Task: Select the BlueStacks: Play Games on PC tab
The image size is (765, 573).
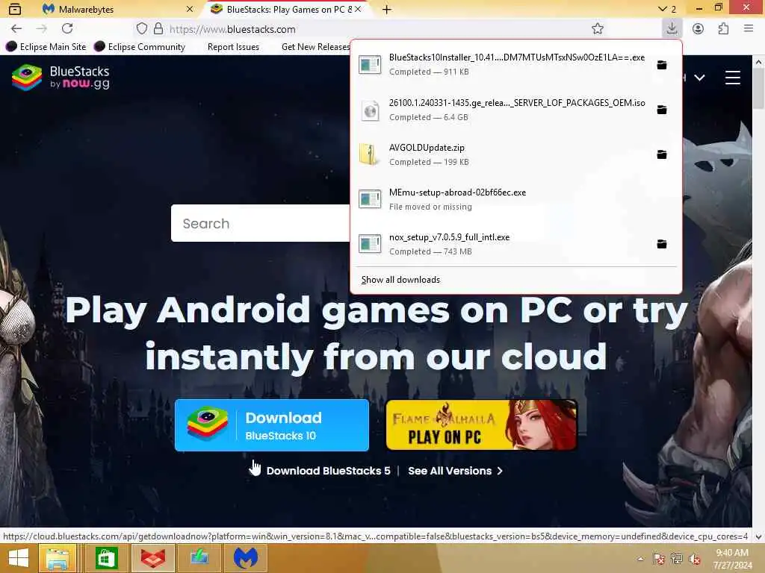Action: pos(288,9)
